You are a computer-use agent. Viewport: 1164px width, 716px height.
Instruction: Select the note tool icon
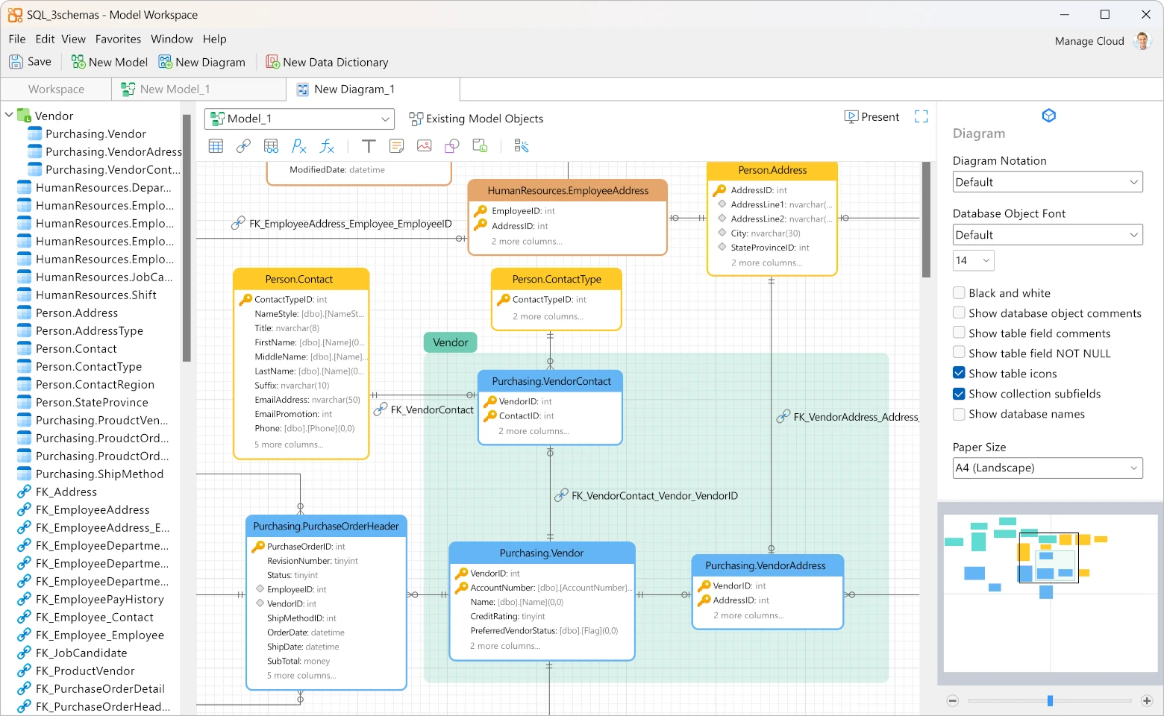tap(396, 146)
